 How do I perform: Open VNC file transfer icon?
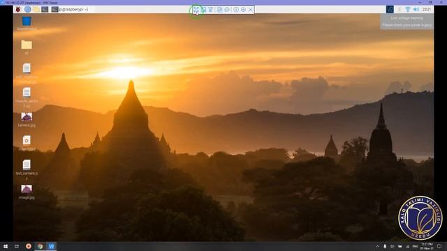[x=219, y=10]
